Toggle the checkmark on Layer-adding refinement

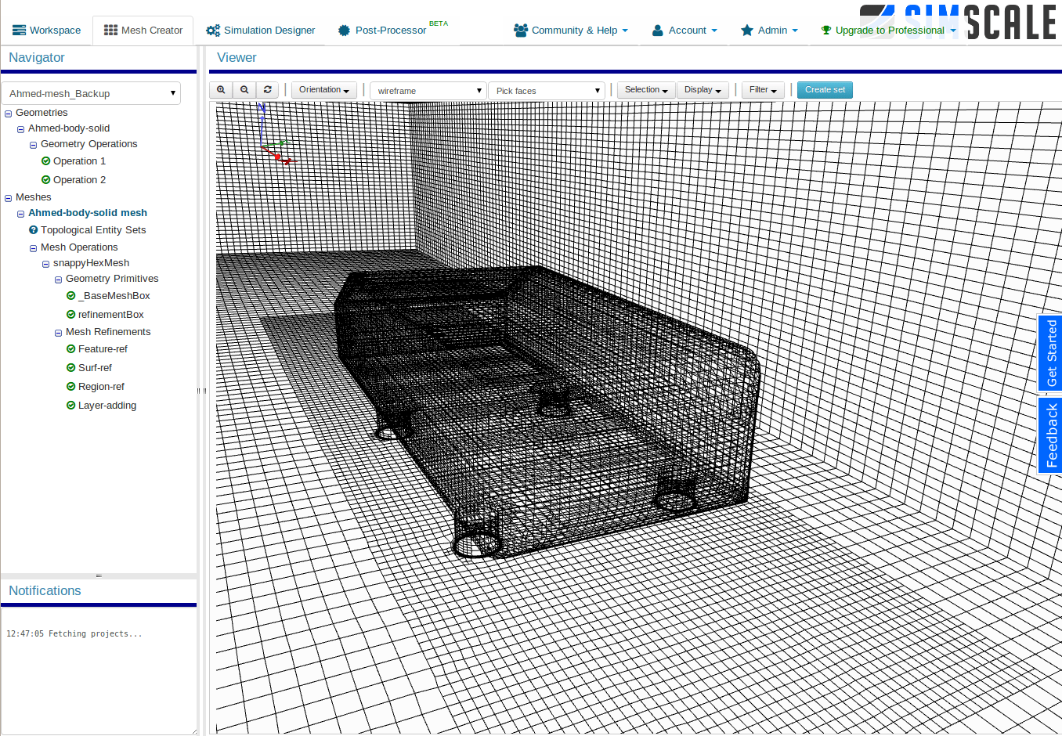coord(70,405)
